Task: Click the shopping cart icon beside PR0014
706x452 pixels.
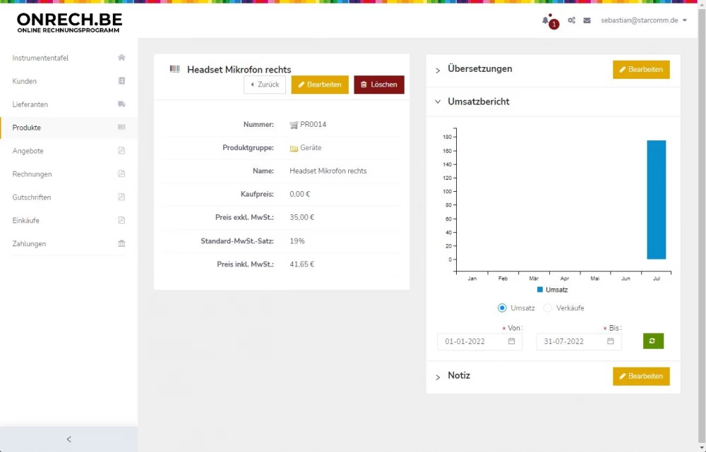Action: [x=294, y=125]
